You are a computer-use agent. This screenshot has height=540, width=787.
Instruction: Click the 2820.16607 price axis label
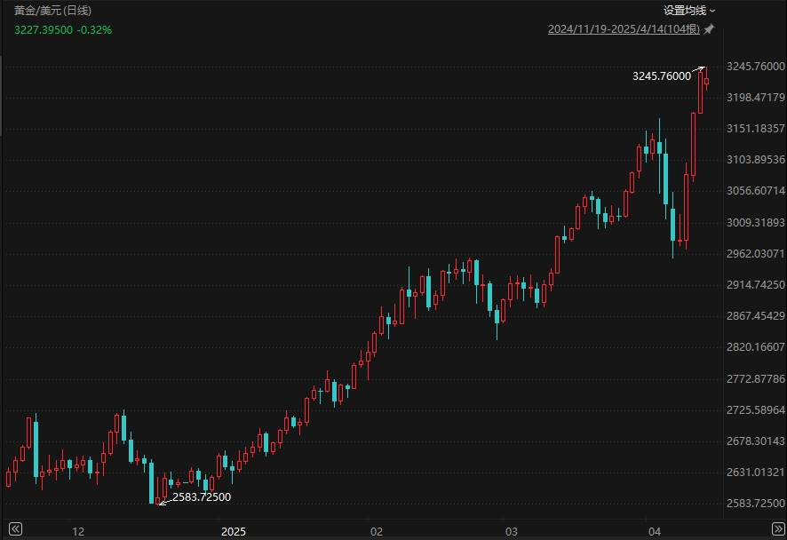tap(756, 346)
